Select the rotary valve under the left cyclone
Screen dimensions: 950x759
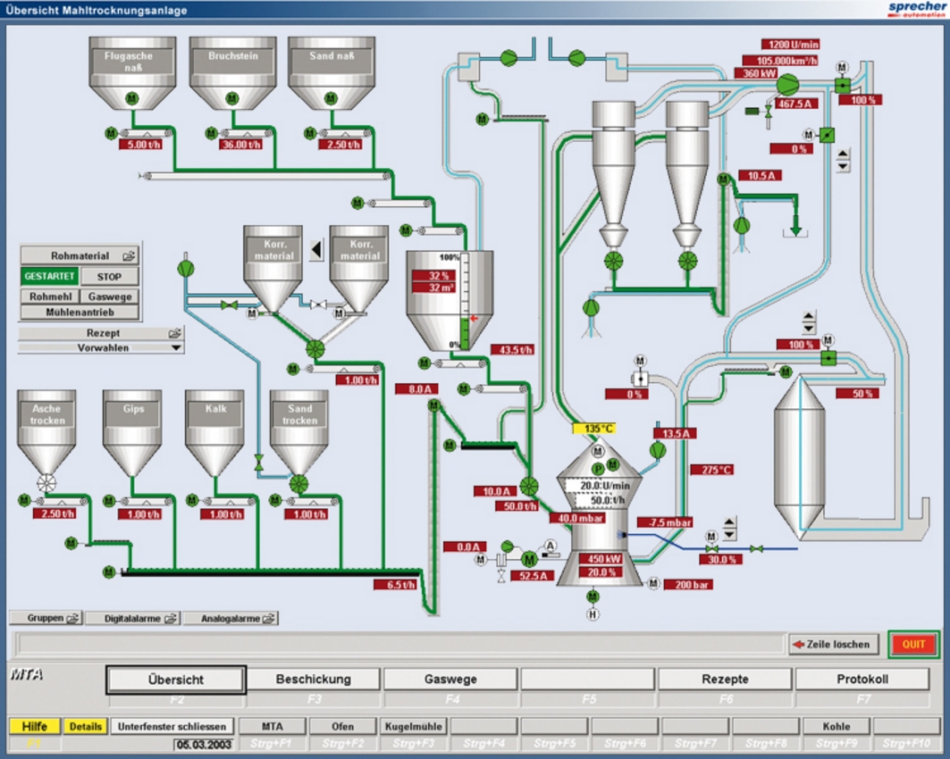point(613,261)
